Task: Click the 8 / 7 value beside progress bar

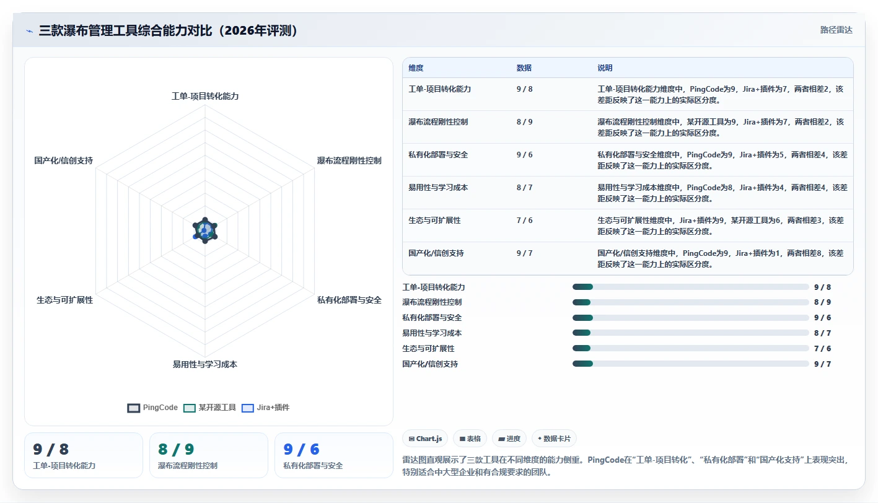Action: 823,333
